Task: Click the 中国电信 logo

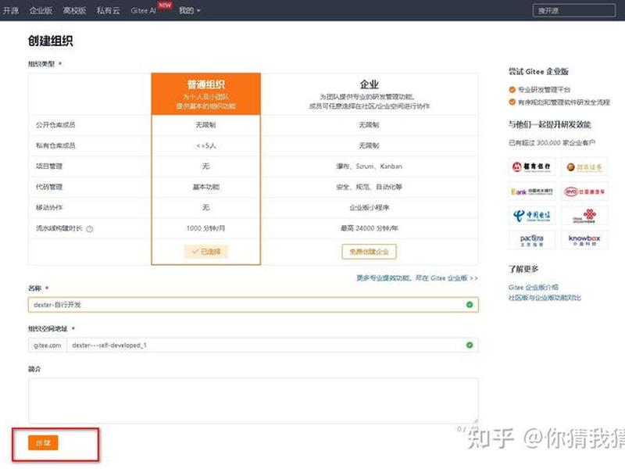Action: (x=532, y=216)
